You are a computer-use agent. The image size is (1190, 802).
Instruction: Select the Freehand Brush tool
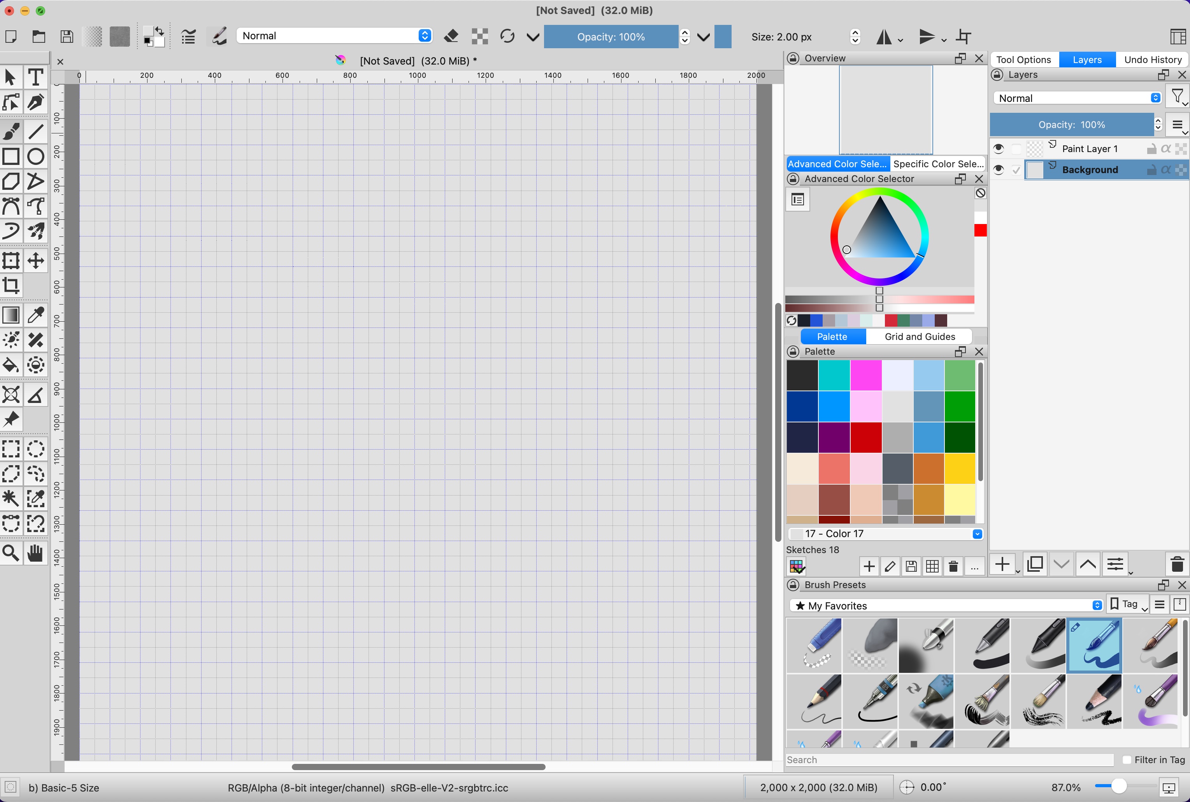tap(11, 131)
